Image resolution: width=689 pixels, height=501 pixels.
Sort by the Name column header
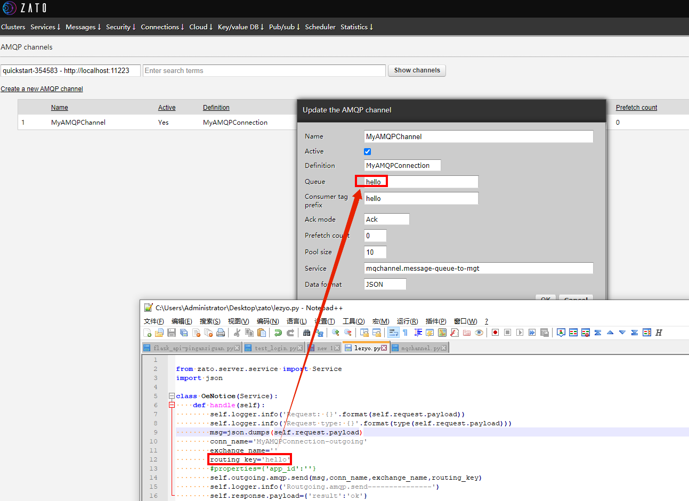tap(60, 108)
